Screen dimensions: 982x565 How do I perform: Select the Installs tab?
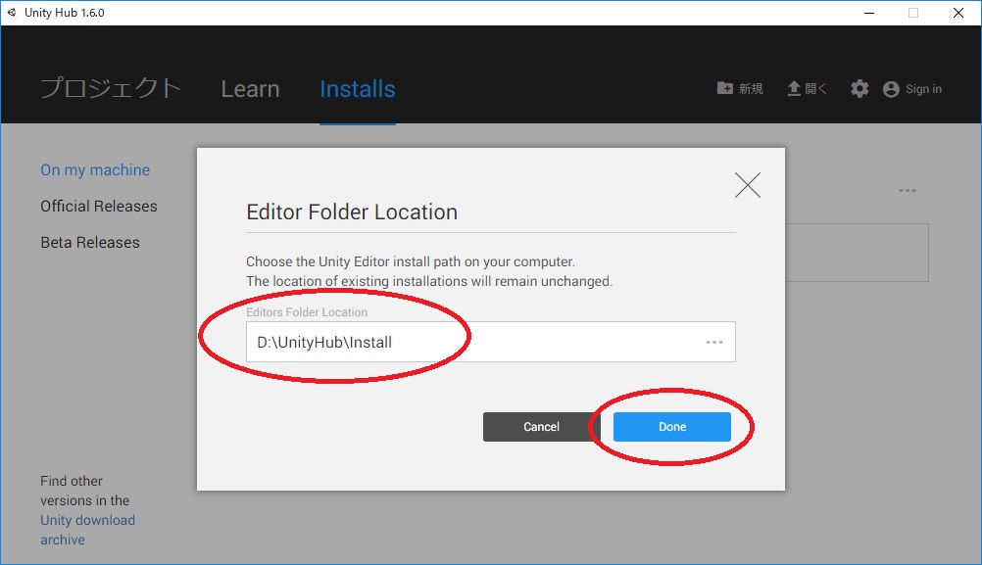click(358, 89)
